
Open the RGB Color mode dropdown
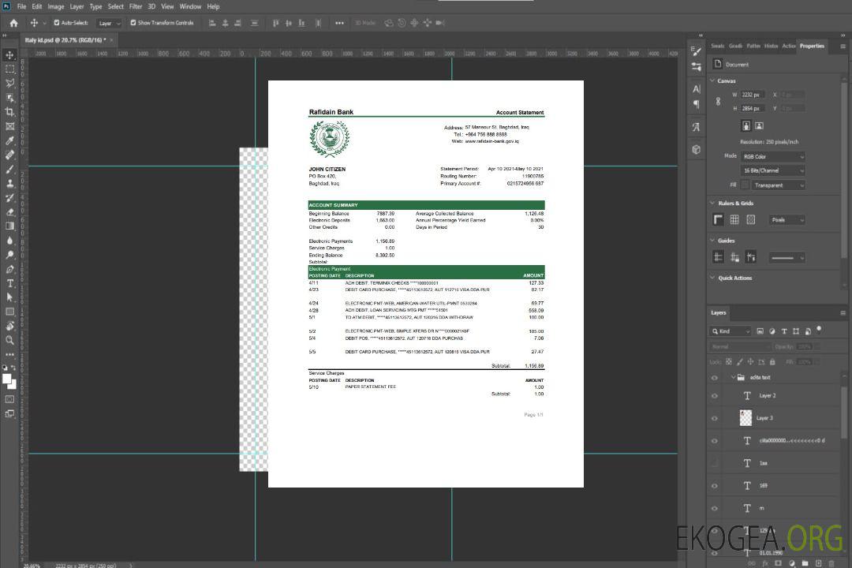(x=772, y=156)
